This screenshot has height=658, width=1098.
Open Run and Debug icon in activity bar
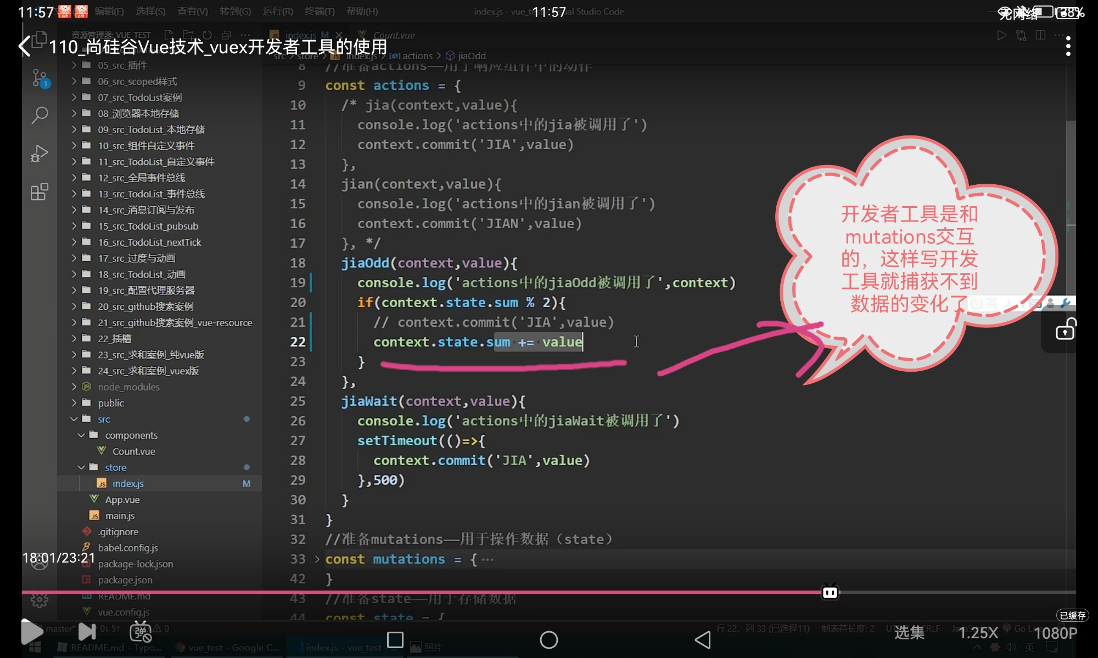[x=40, y=154]
